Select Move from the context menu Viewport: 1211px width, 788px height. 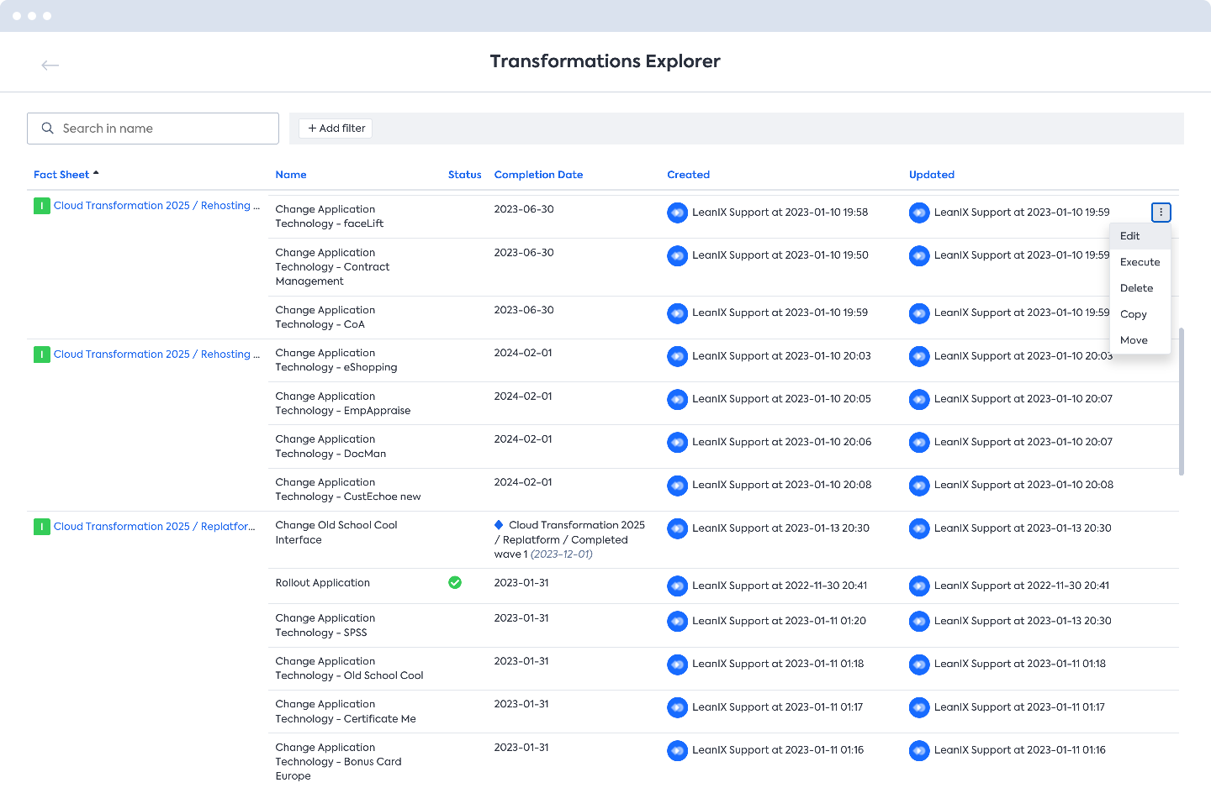pos(1134,339)
